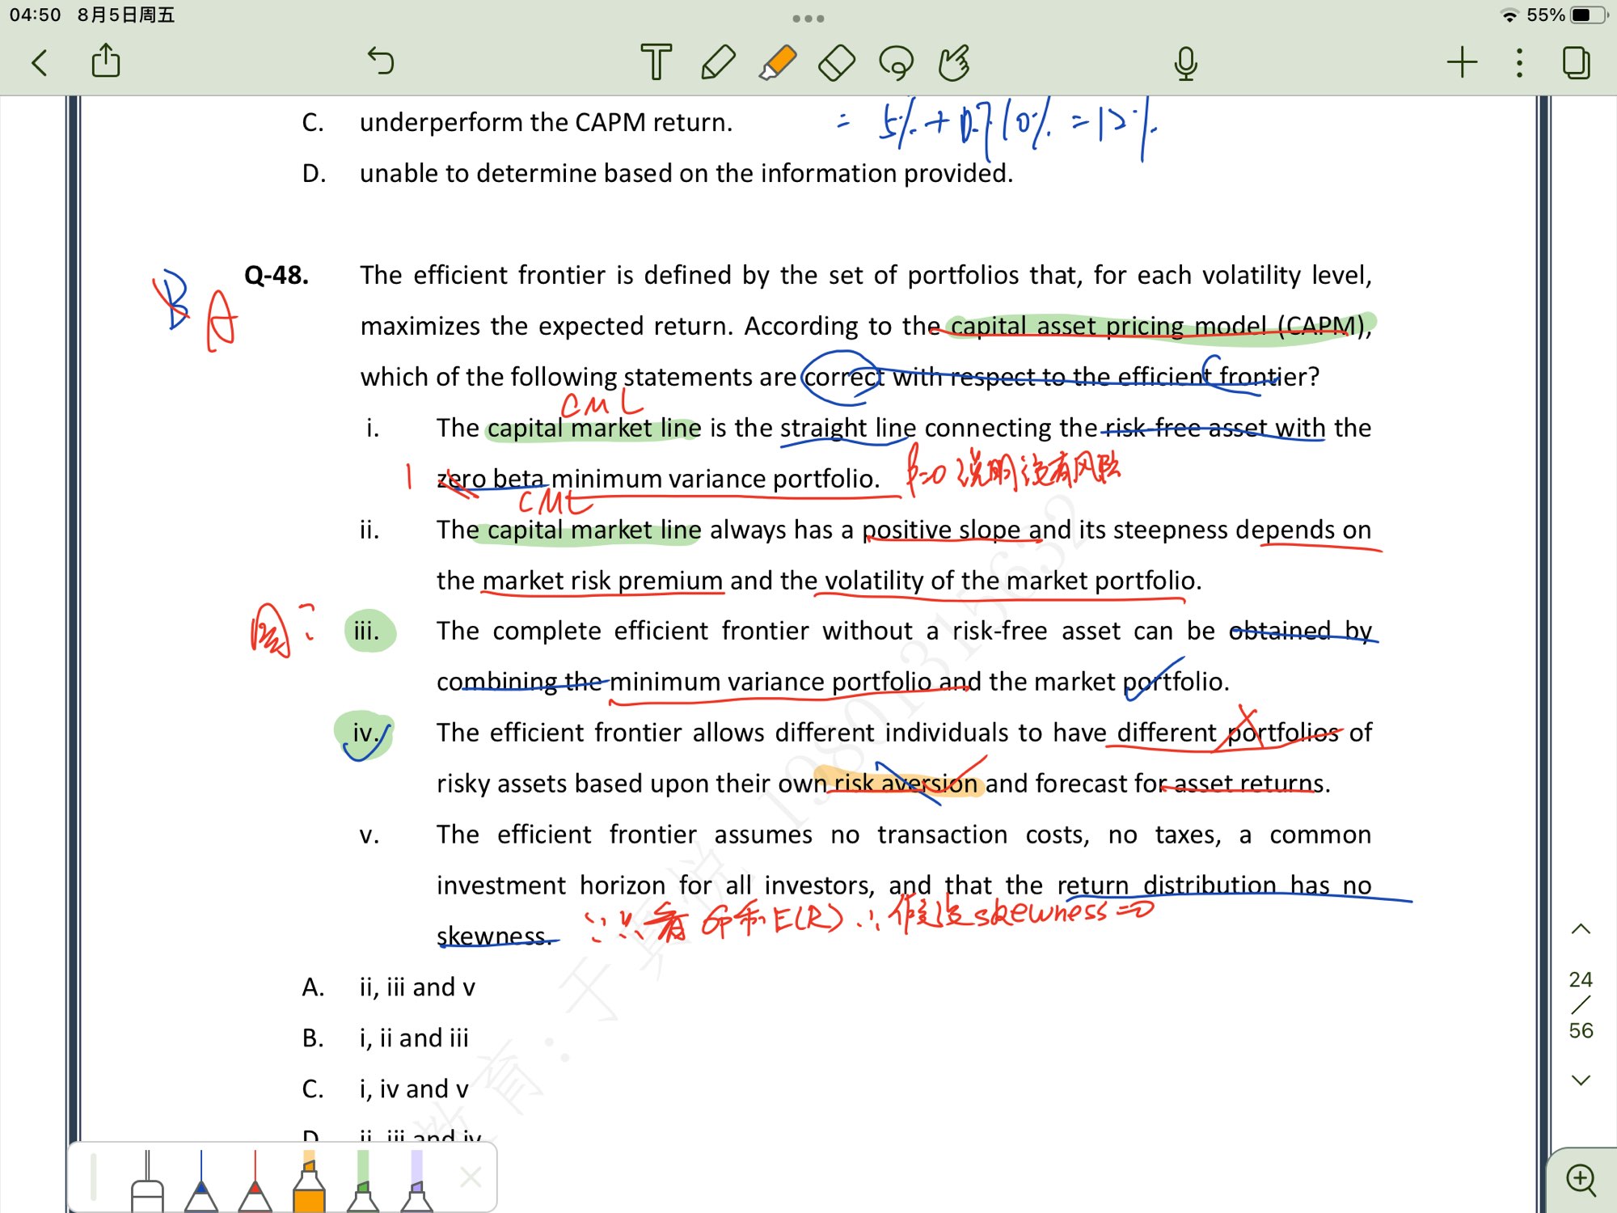The height and width of the screenshot is (1213, 1617).
Task: Select the orange Highlighter tool
Action: [x=778, y=62]
